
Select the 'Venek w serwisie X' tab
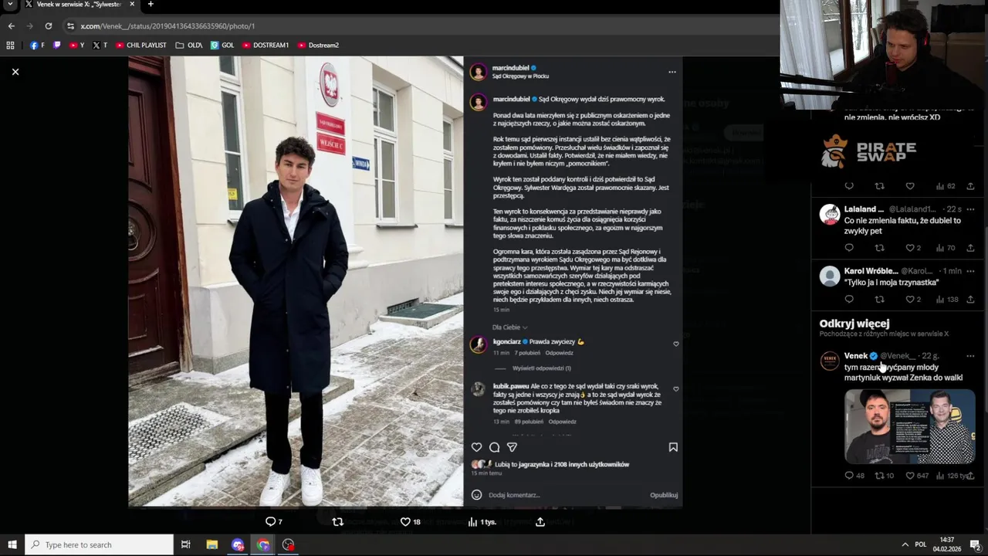point(80,5)
